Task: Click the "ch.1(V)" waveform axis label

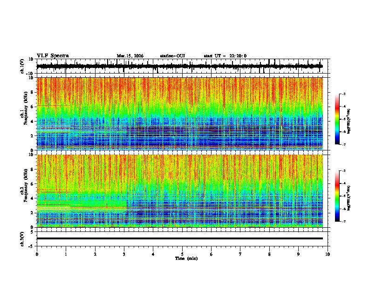Action: (x=22, y=66)
